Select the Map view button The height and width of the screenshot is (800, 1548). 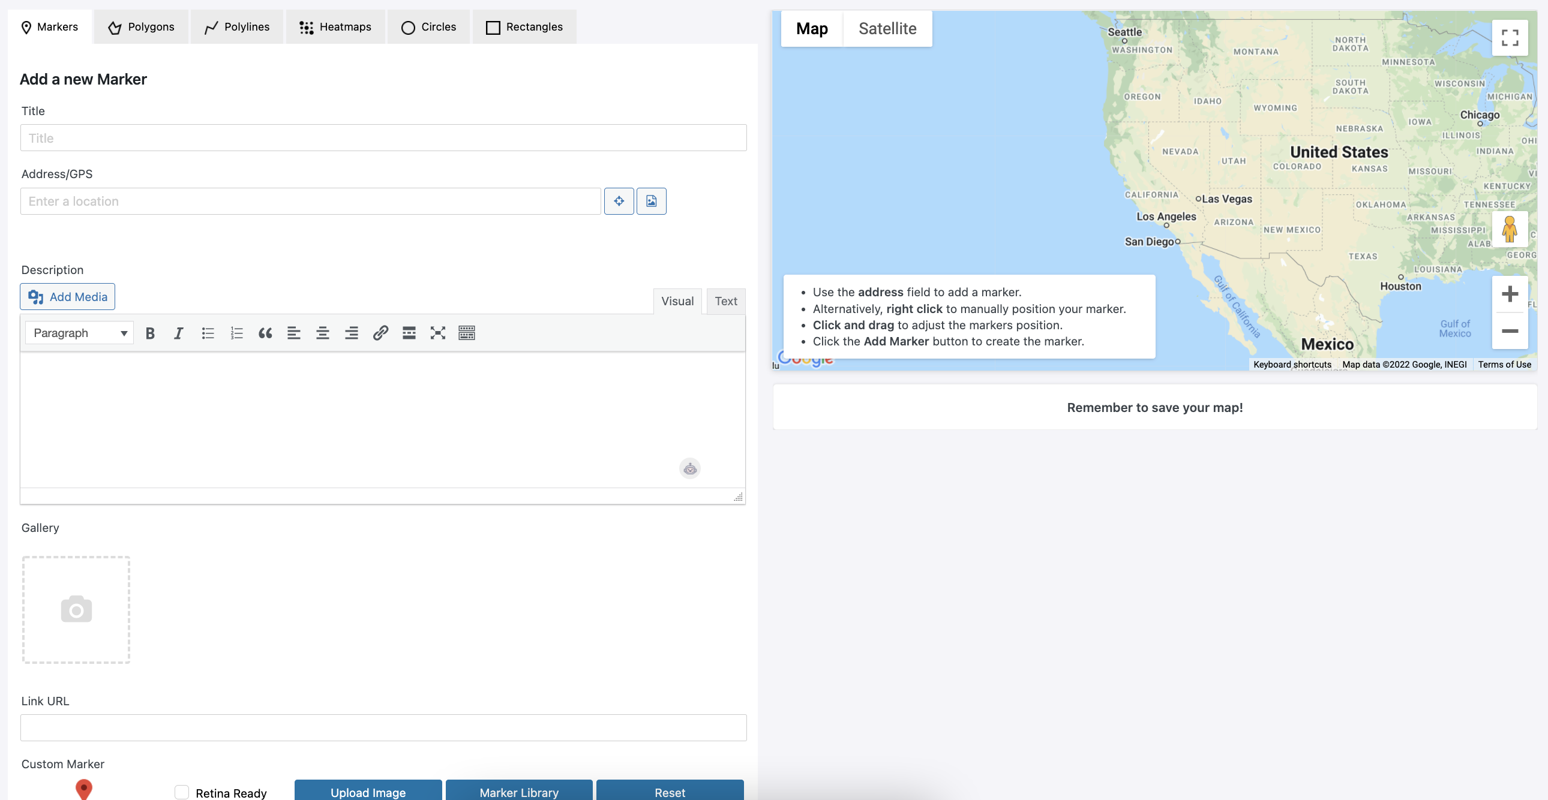pyautogui.click(x=812, y=29)
